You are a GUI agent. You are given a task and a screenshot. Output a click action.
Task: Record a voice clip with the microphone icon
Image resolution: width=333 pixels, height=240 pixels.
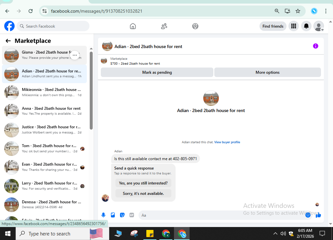[x=103, y=215]
